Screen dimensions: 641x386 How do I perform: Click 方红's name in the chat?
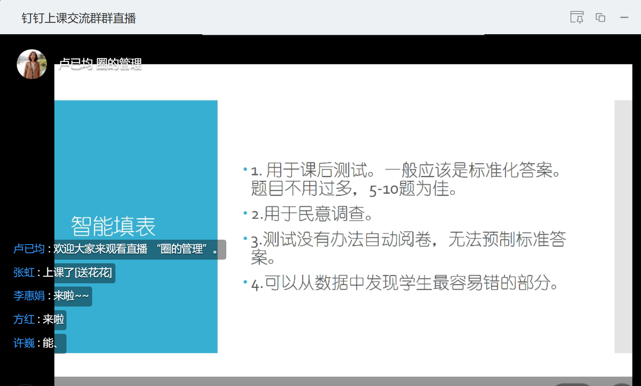[24, 320]
